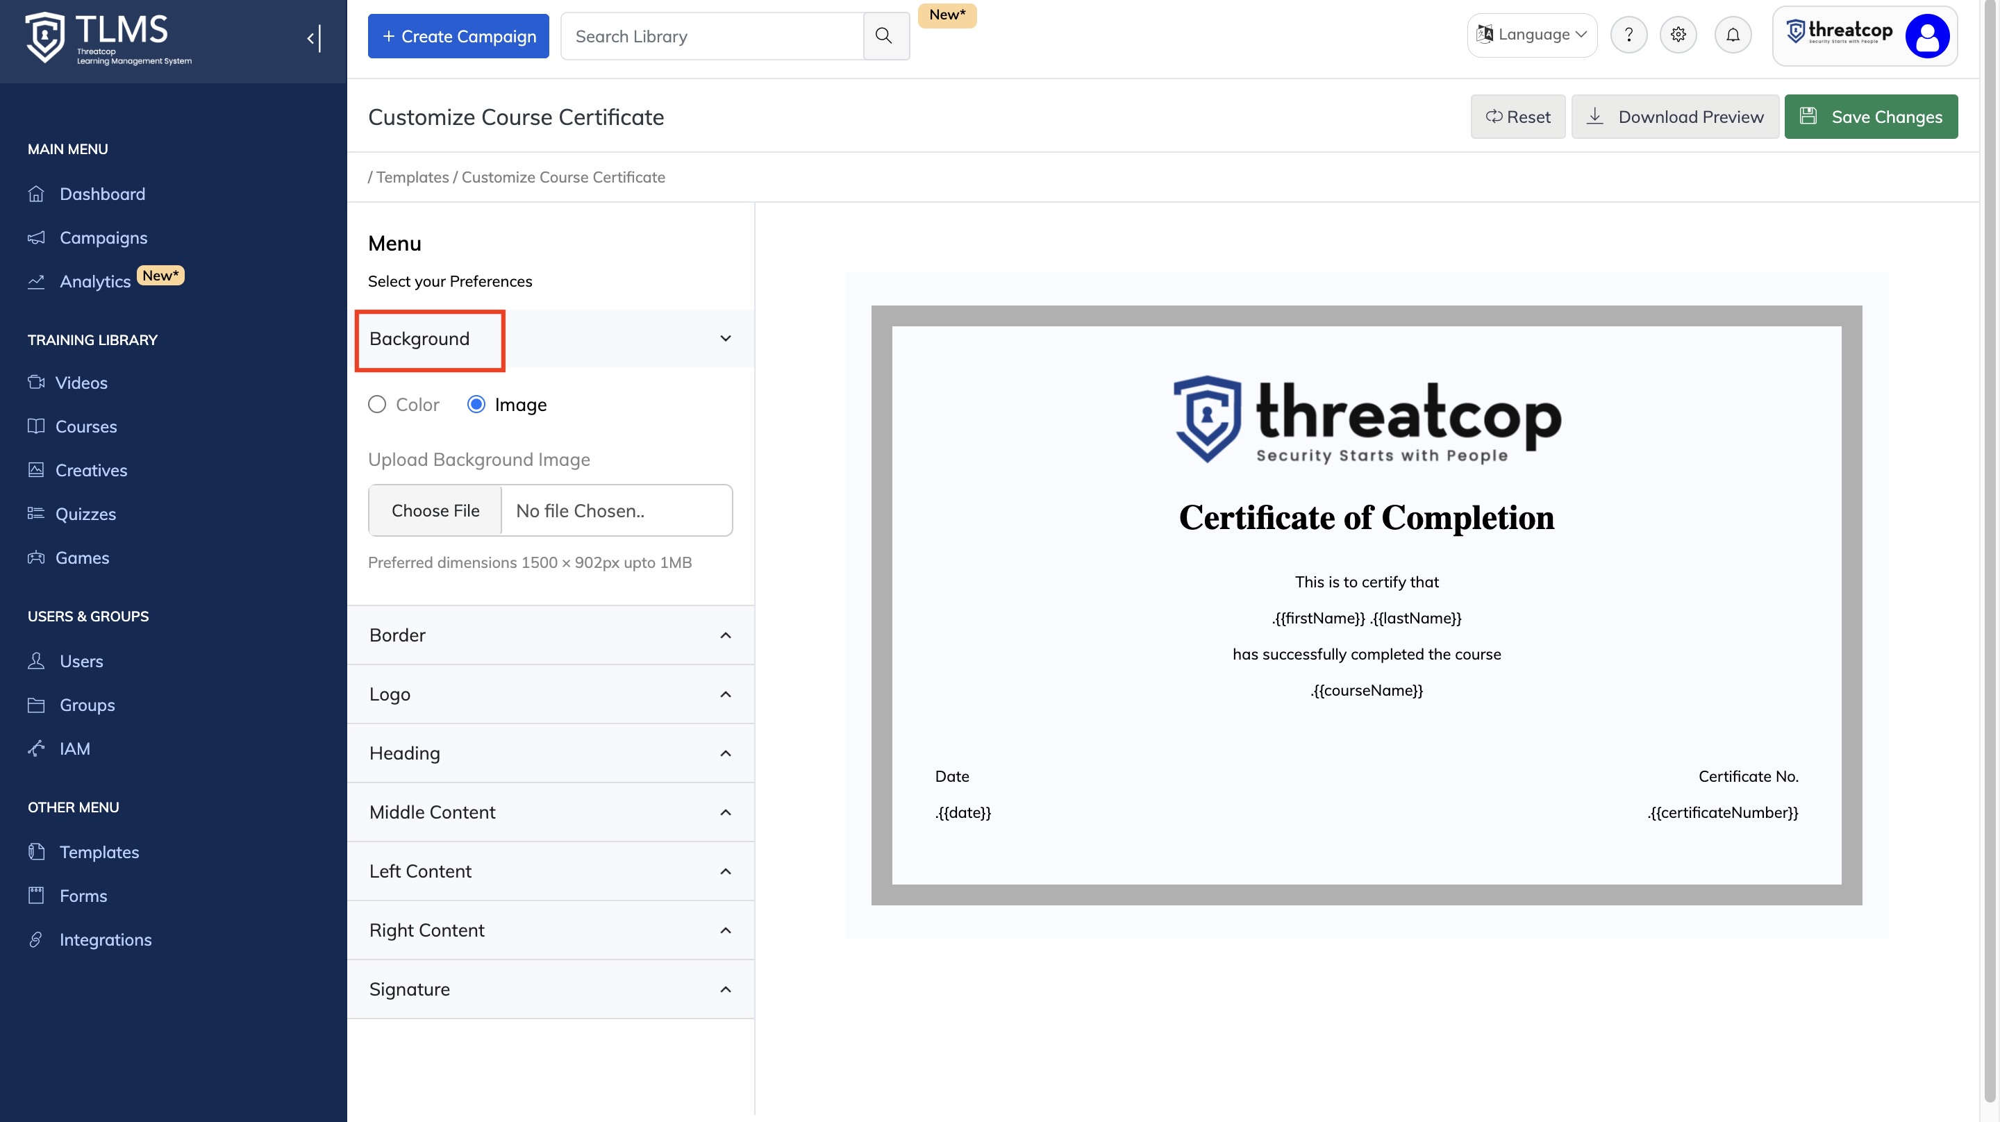This screenshot has height=1122, width=2000.
Task: Open notifications with the bell icon
Action: 1732,35
